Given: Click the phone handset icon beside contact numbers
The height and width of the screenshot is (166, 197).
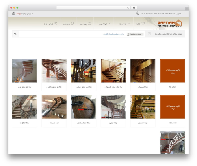Looking at the screenshot, I should pos(138,13).
